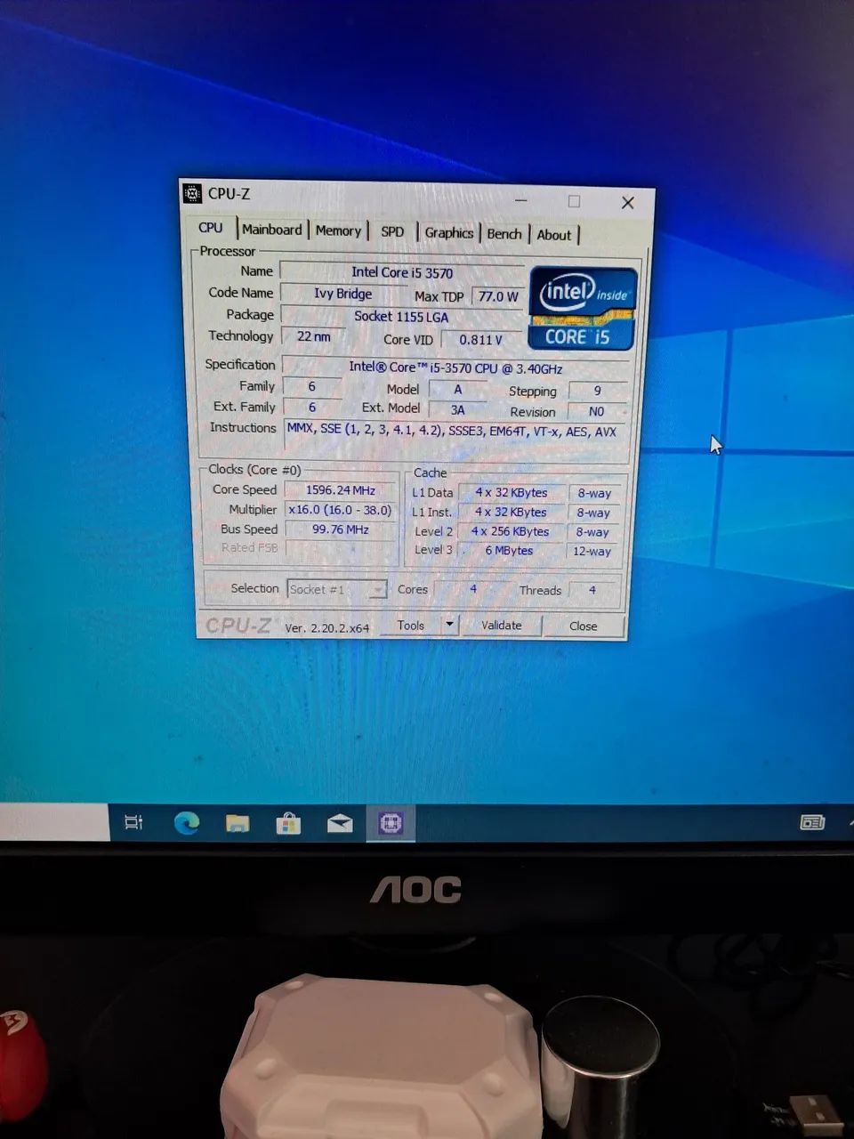Minimize the CPU-Z window

(x=521, y=200)
